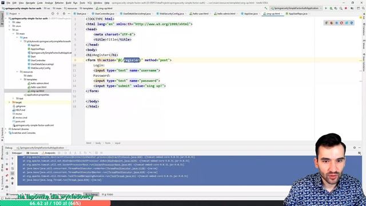This screenshot has height=206, width=366.
Task: Hide the Project tool window
Action: coord(69,14)
